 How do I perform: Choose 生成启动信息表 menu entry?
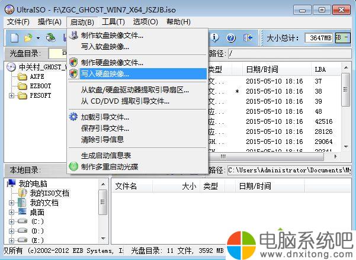click(138, 156)
